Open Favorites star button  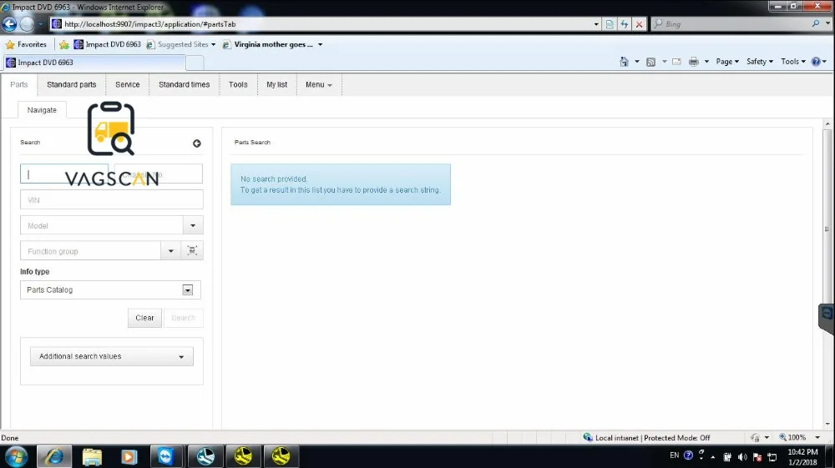(26, 45)
